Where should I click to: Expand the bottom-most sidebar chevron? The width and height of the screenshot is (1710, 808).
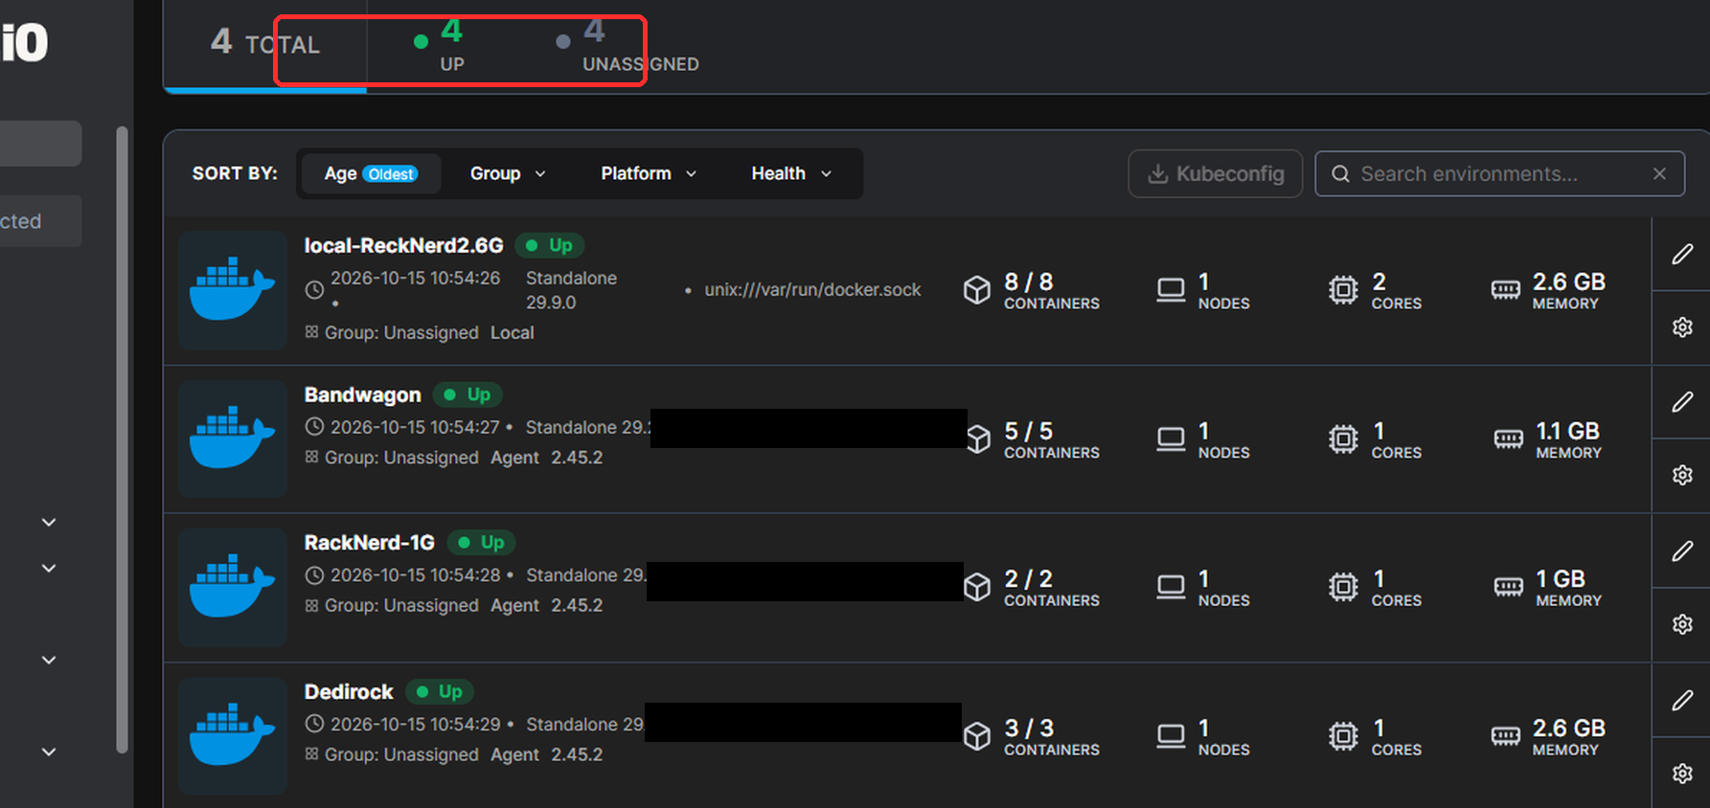pos(49,752)
